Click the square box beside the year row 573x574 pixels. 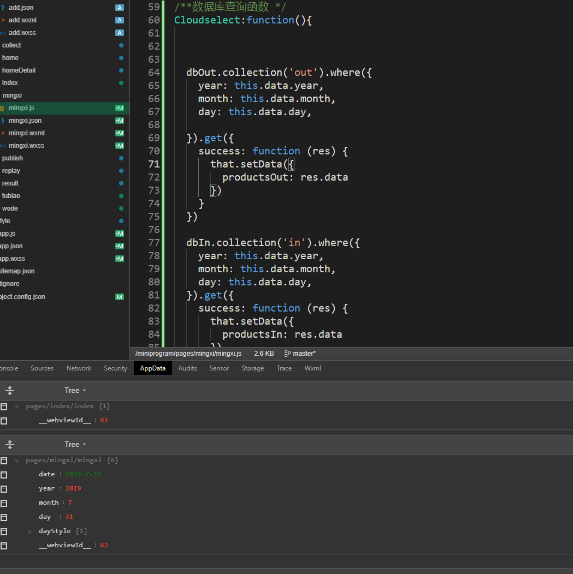(4, 489)
